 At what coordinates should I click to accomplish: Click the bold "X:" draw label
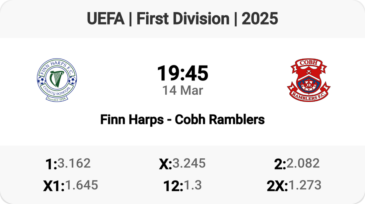[x=165, y=164]
